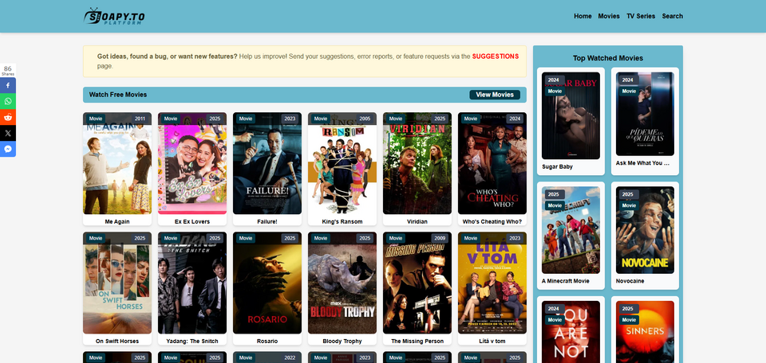Open the Failure! movie poster
Image resolution: width=766 pixels, height=363 pixels.
tap(267, 163)
